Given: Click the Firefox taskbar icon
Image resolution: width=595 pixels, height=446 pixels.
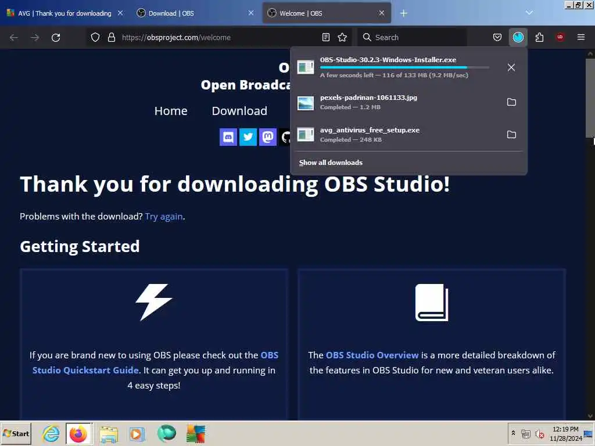Looking at the screenshot, I should pyautogui.click(x=79, y=433).
